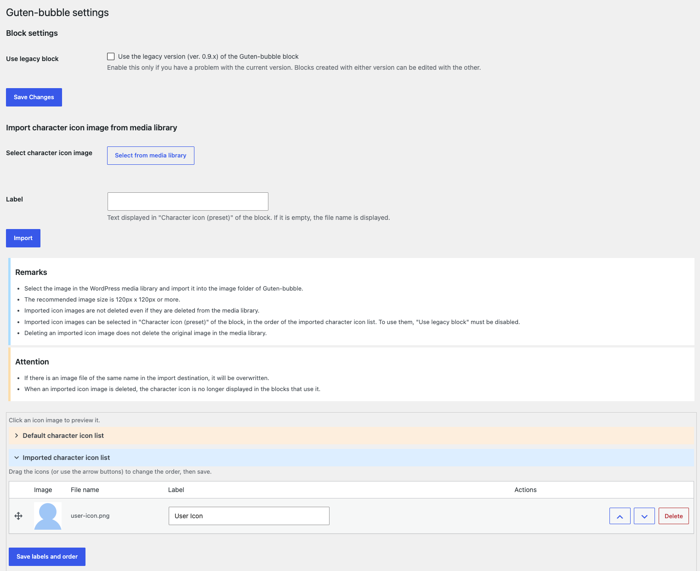Click the Guten-bubble settings page title
The height and width of the screenshot is (571, 700).
(57, 12)
